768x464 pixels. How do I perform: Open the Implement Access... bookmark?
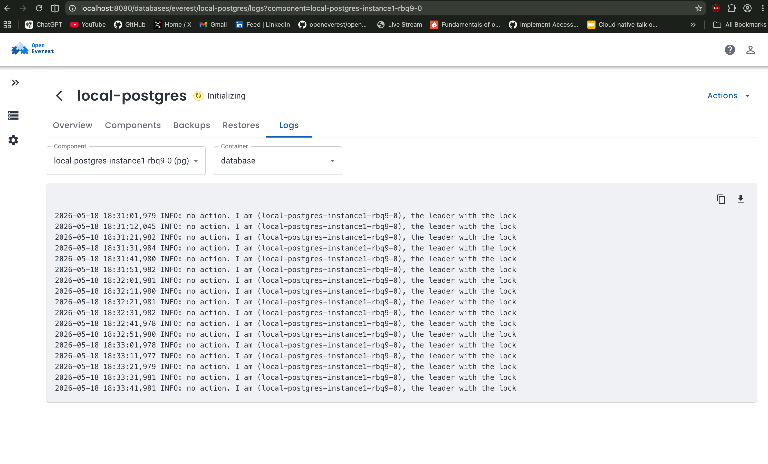coord(543,25)
